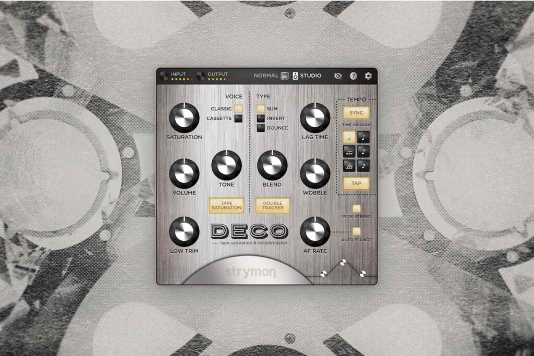Image resolution: width=534 pixels, height=356 pixels.
Task: Enable the CASSETTE voice switch
Action: pyautogui.click(x=238, y=118)
